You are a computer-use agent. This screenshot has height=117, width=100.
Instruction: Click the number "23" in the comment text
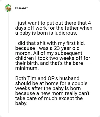(x=57, y=48)
